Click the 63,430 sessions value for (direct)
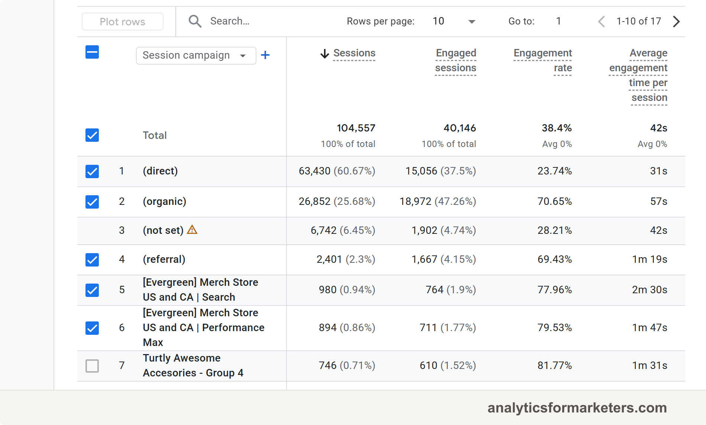 (314, 171)
